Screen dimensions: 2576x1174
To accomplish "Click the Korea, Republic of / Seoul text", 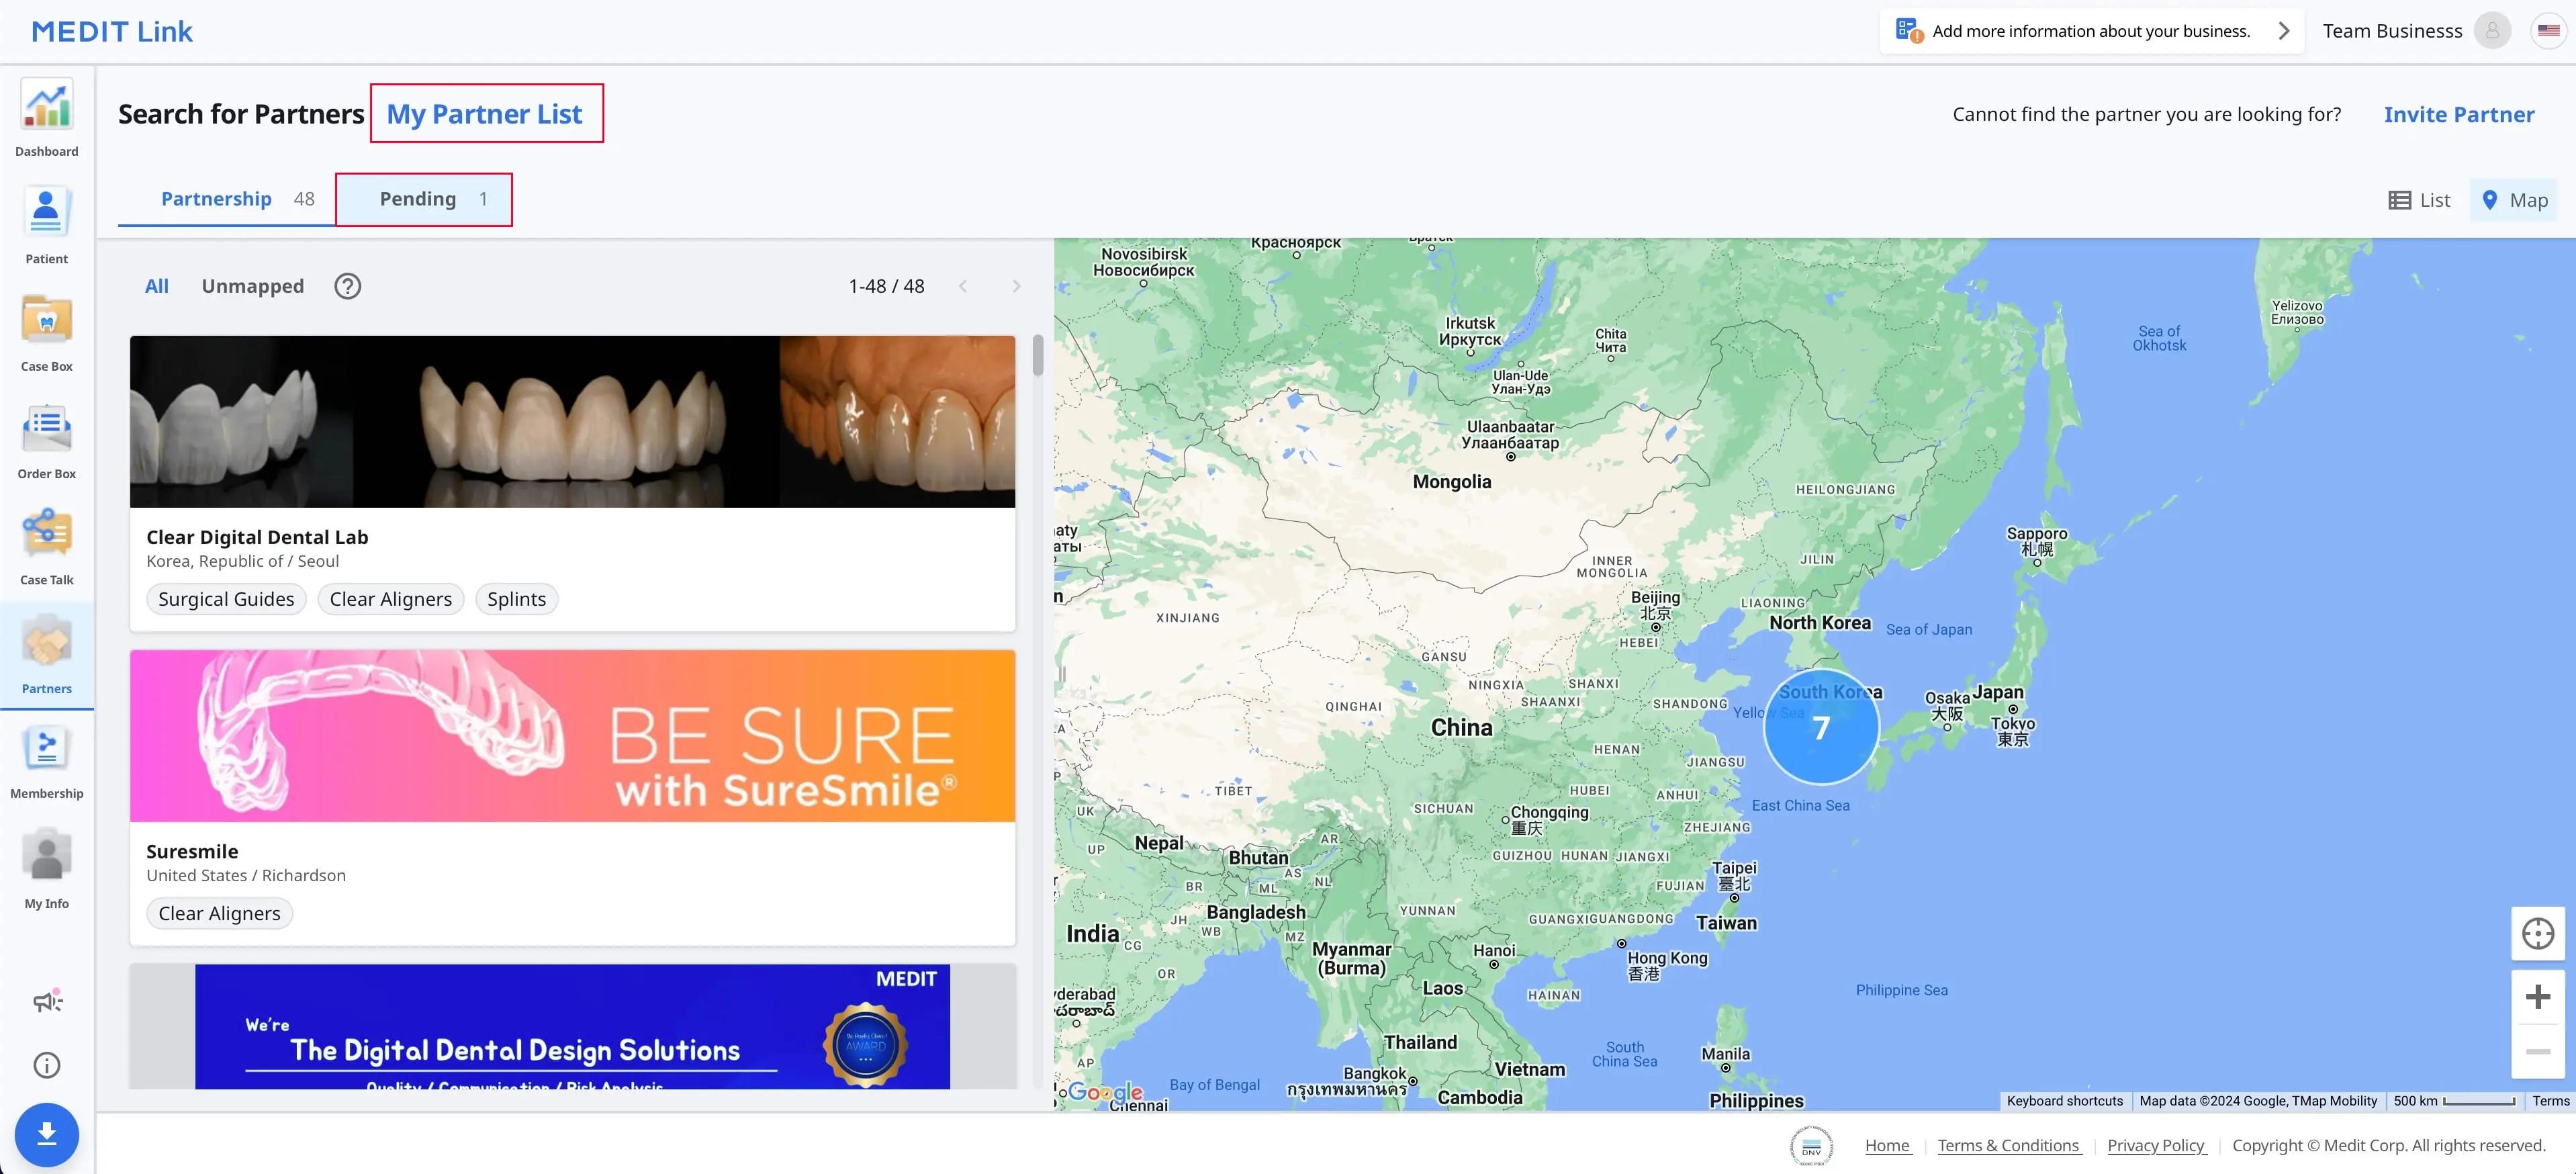I will 242,561.
